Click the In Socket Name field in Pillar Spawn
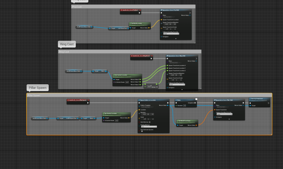The width and height of the screenshot is (283, 169). coord(116,120)
